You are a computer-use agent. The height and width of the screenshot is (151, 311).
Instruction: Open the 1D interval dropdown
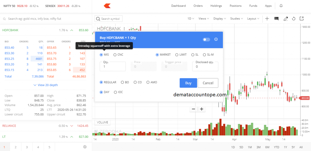(191, 19)
